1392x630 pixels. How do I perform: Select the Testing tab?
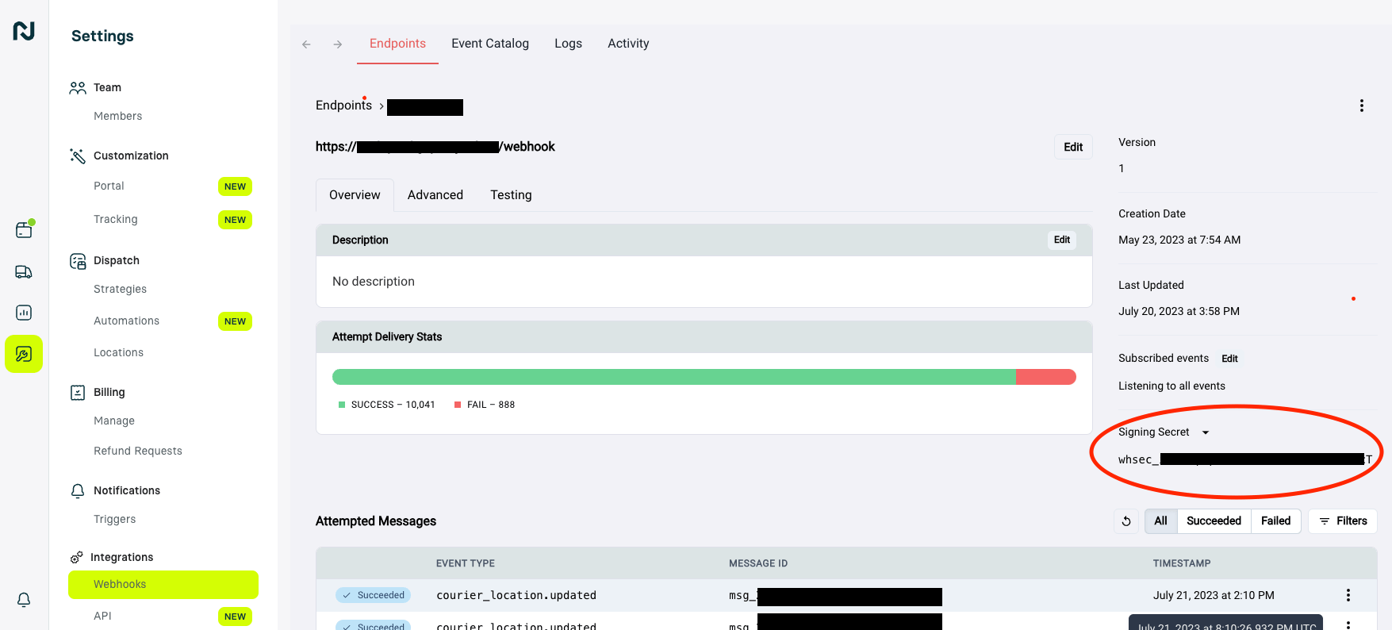(511, 195)
